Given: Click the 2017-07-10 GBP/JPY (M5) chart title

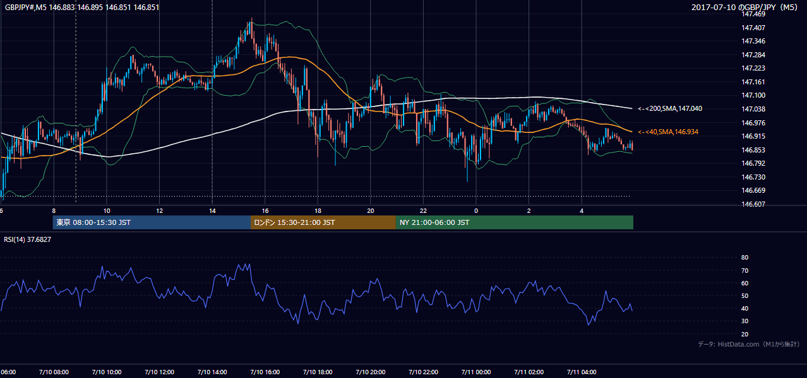Looking at the screenshot, I should point(745,8).
